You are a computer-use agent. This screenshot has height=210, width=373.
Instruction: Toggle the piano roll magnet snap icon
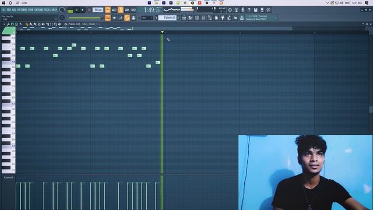[12, 24]
